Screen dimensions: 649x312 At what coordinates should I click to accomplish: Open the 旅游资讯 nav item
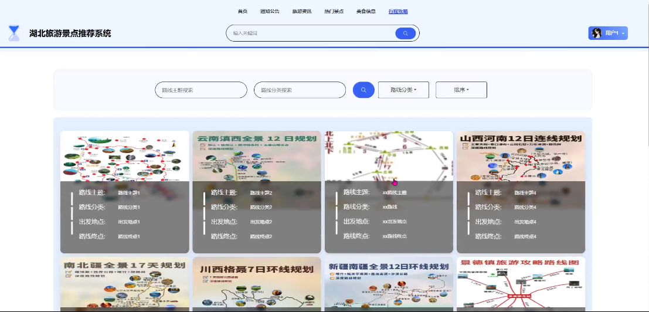coord(302,11)
